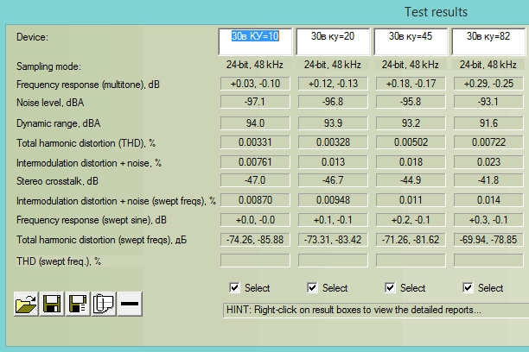Click dynamic range box 91.6
Viewport: 529px width, 352px height.
pos(488,123)
